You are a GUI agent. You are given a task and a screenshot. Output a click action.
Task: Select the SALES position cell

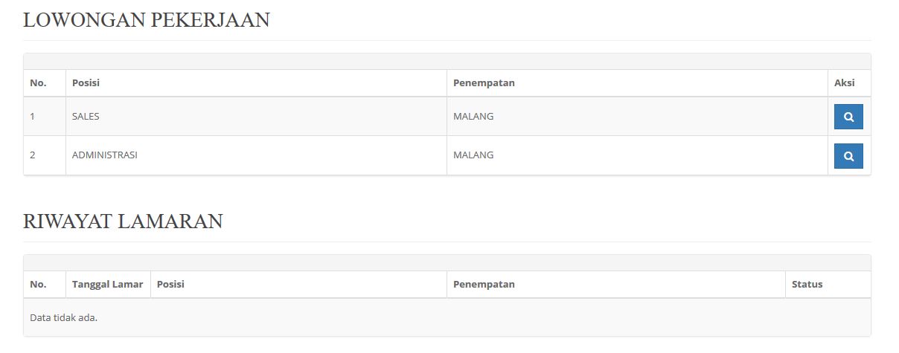(x=86, y=117)
